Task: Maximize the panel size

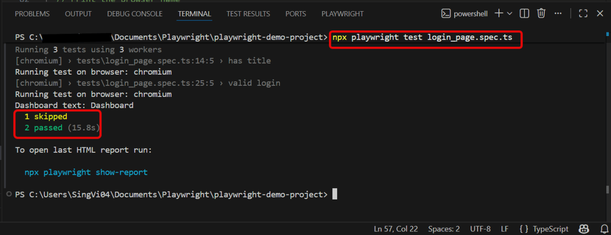Action: click(584, 14)
